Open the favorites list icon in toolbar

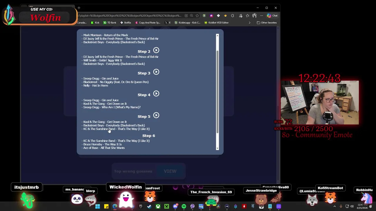pyautogui.click(x=247, y=16)
